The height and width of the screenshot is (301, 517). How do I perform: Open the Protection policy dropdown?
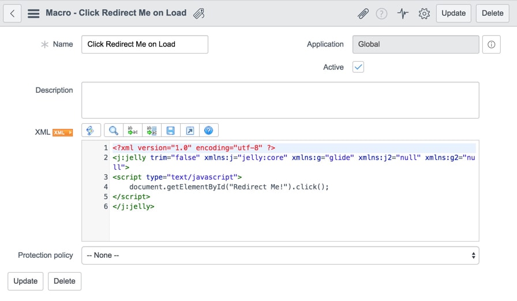coord(280,256)
